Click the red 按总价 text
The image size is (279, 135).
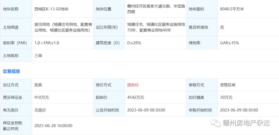click(x=133, y=85)
